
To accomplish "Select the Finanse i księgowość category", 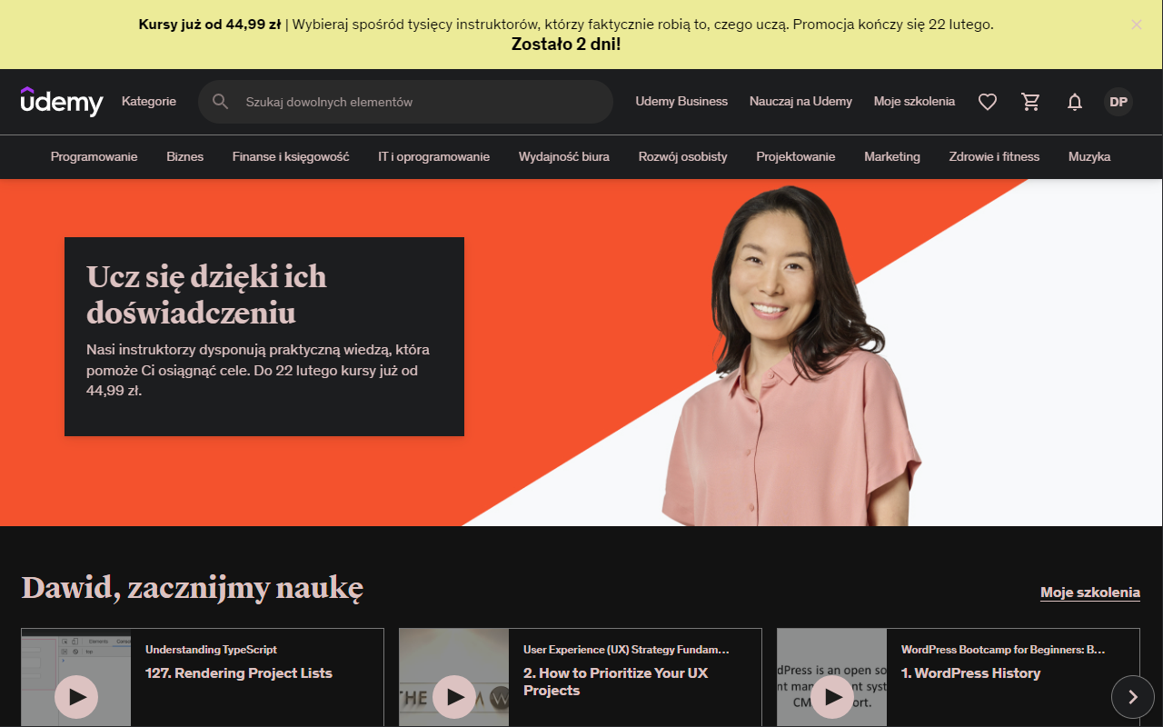I will click(291, 157).
